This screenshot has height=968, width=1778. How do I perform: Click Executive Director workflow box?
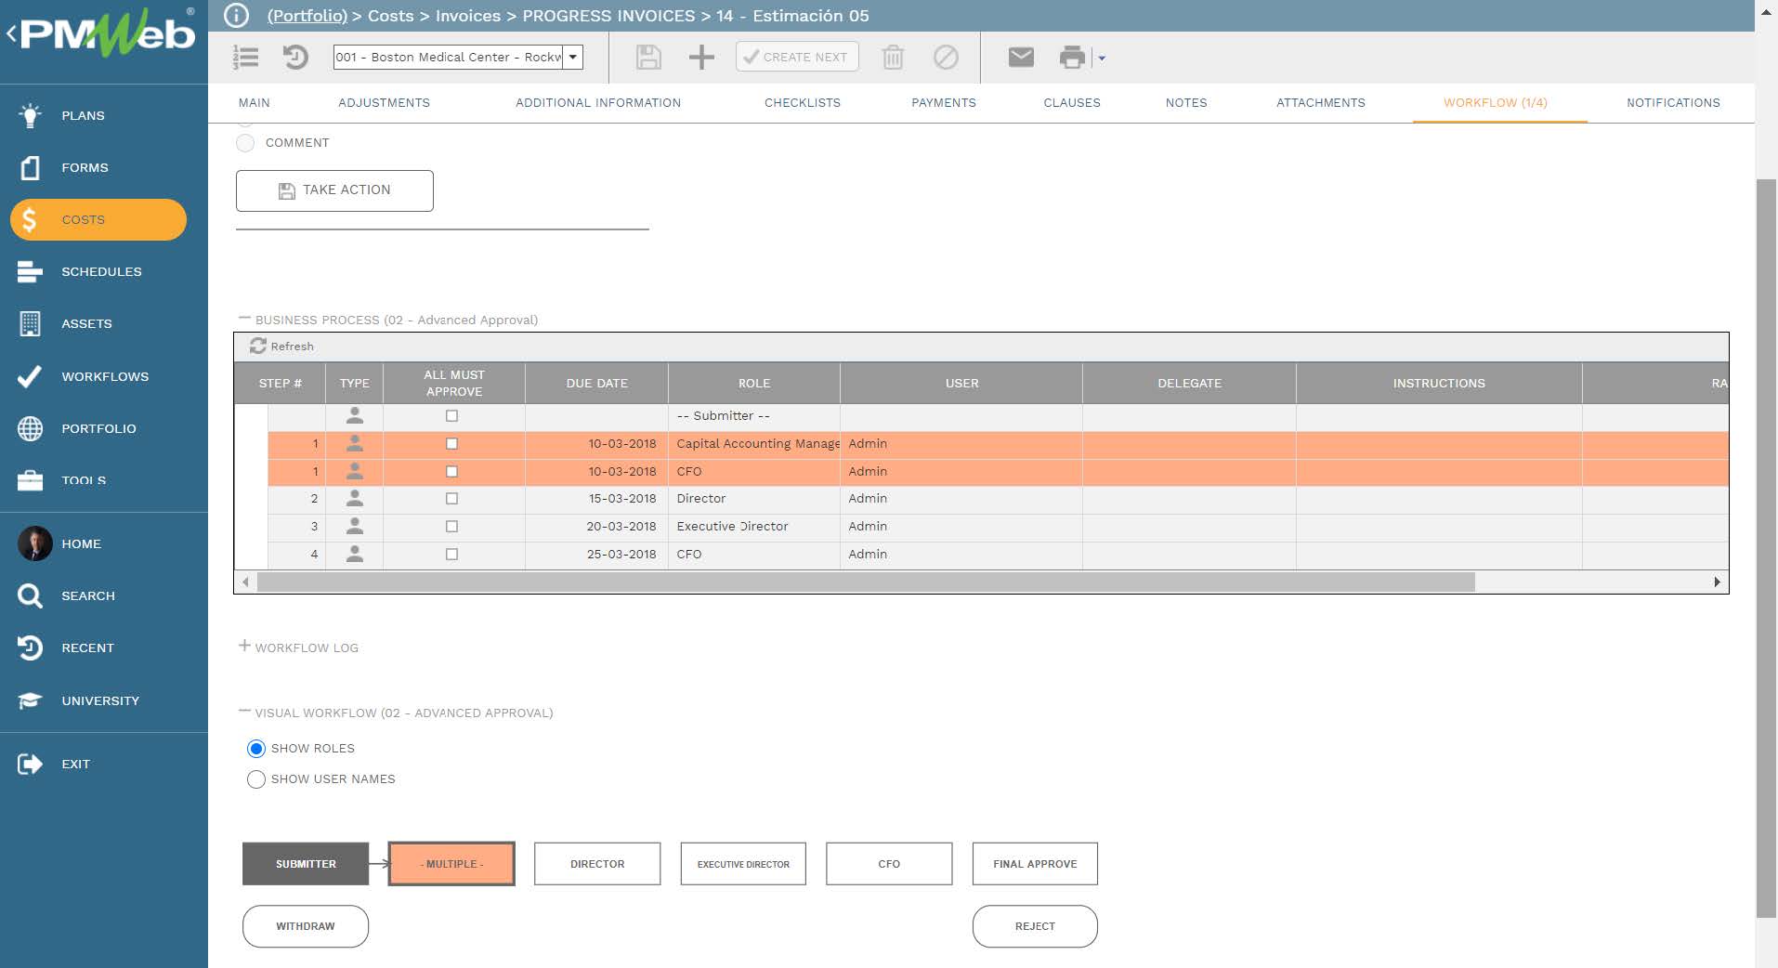(x=743, y=864)
